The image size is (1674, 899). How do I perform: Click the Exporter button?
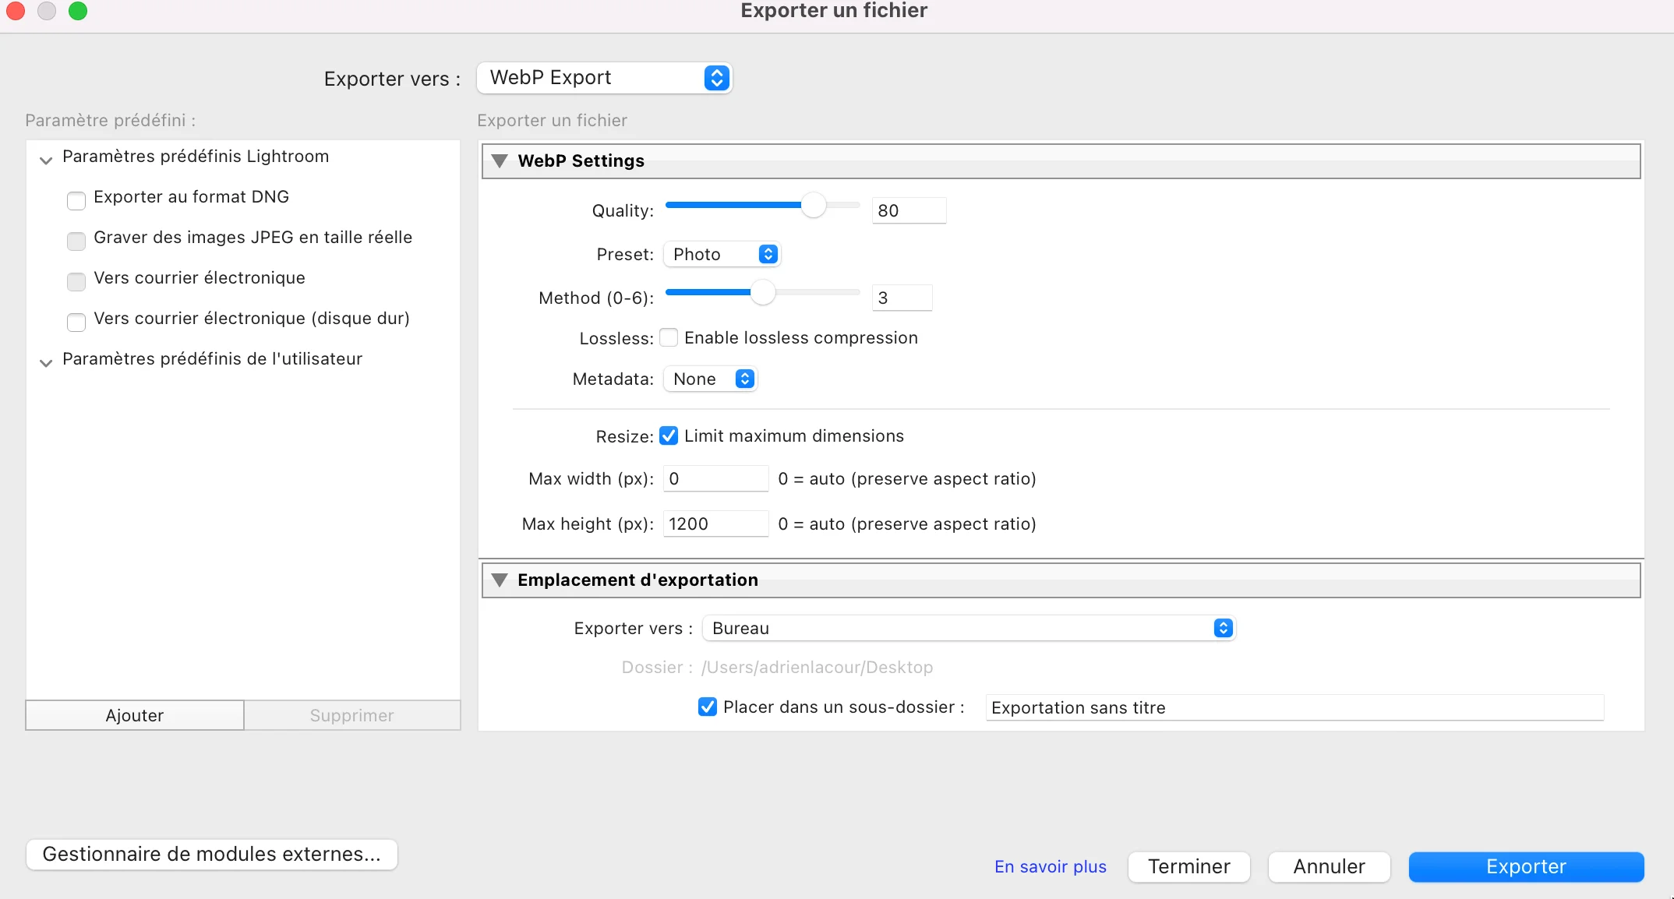pyautogui.click(x=1525, y=866)
